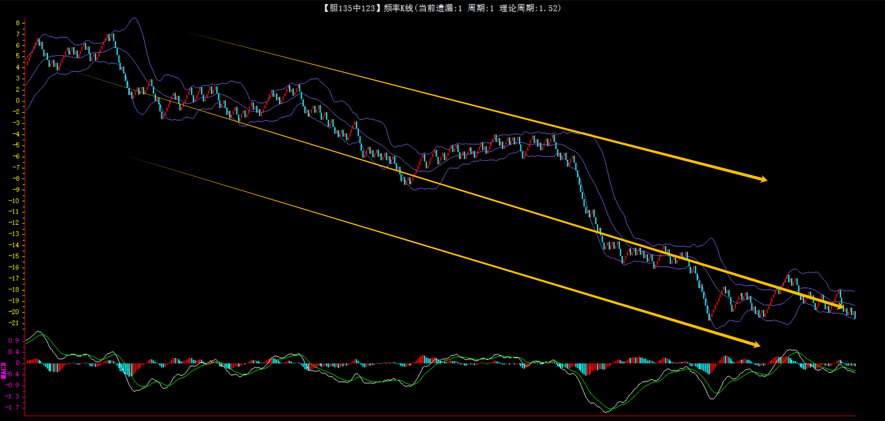Click the -0.4 label on MACD axis
Screen dimensions: 885x421
tap(14, 374)
